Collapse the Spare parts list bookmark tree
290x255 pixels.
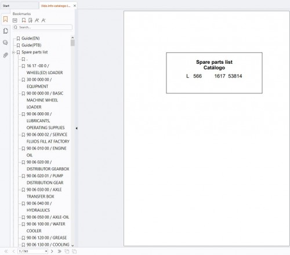point(13,52)
